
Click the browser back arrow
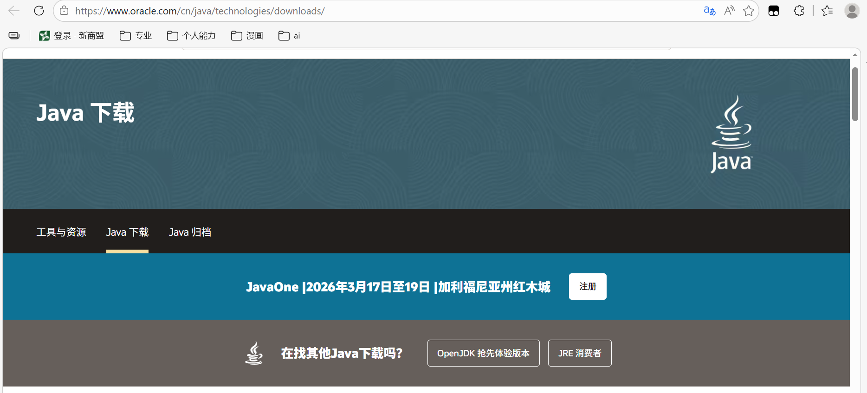(14, 11)
